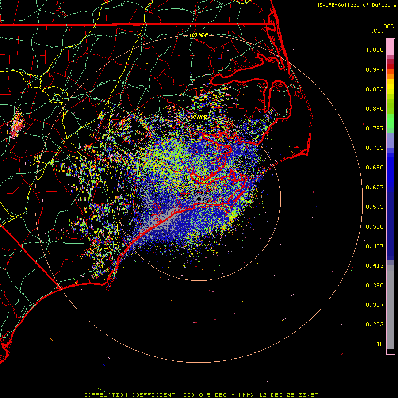Image resolution: width=398 pixels, height=398 pixels.
Task: Click the 100 NMI range ring label
Action: point(199,35)
